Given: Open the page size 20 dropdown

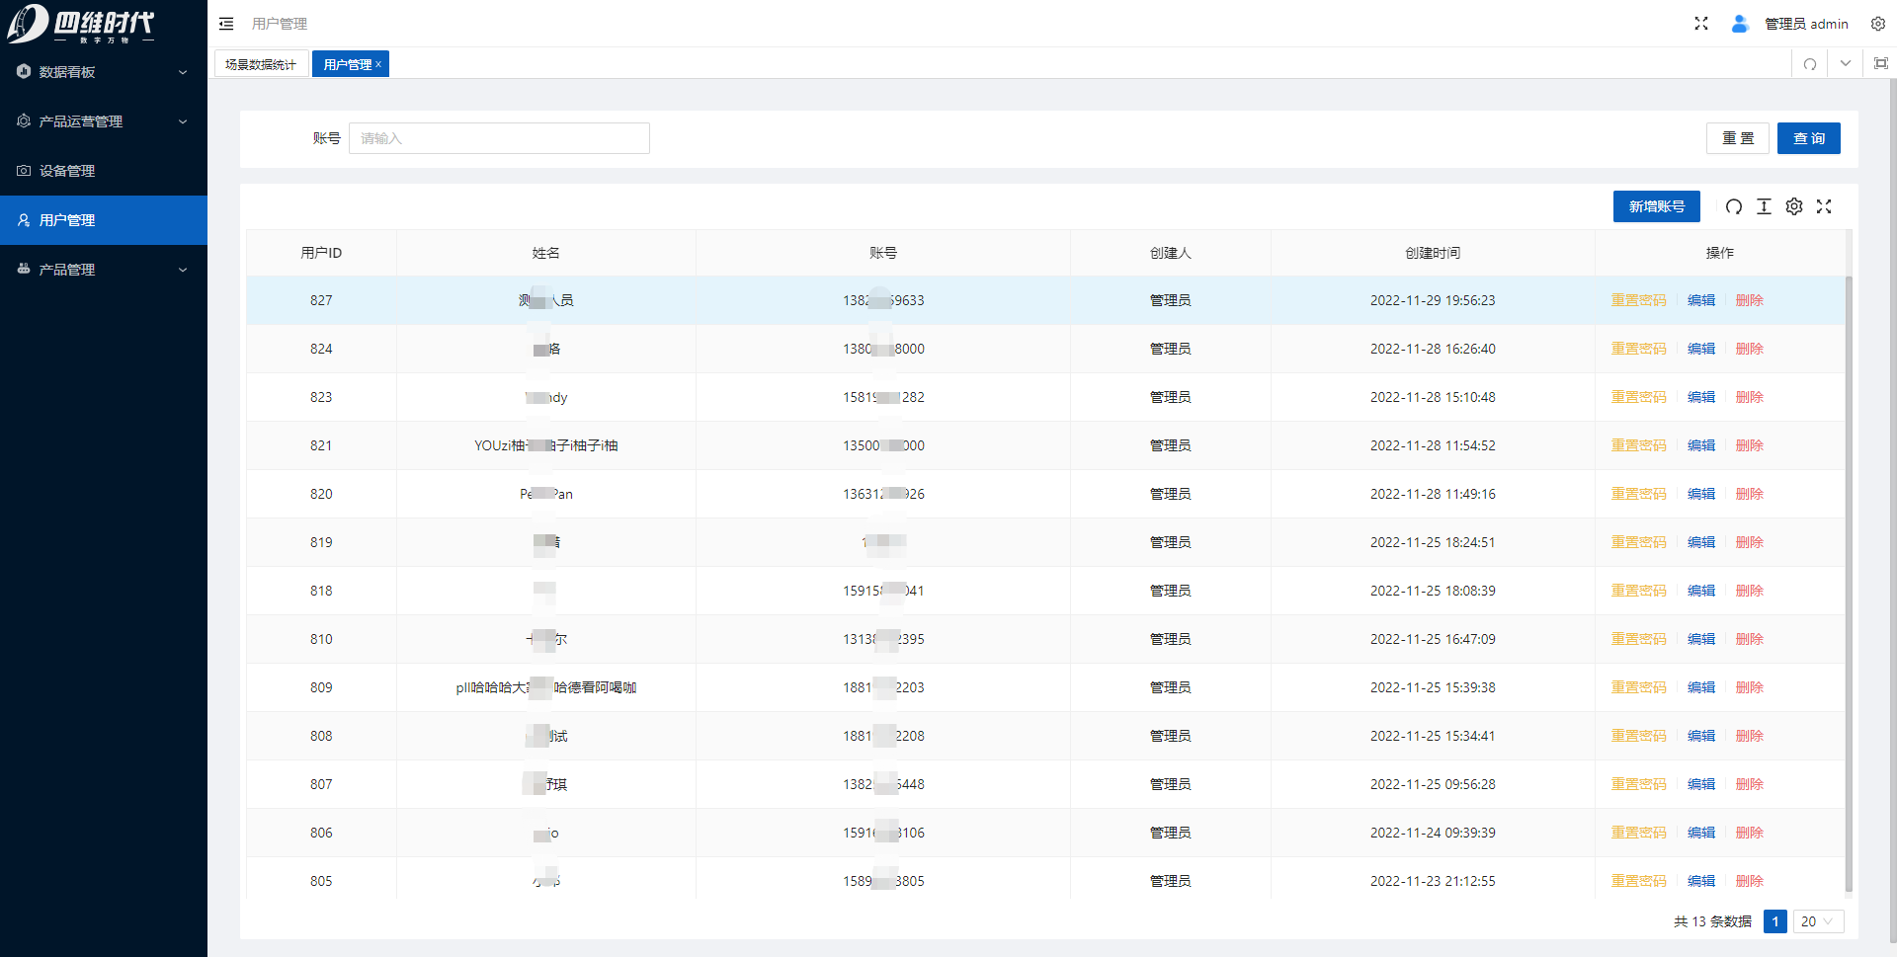Looking at the screenshot, I should point(1817,921).
